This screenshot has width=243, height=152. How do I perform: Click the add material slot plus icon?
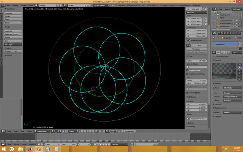[x=240, y=43]
